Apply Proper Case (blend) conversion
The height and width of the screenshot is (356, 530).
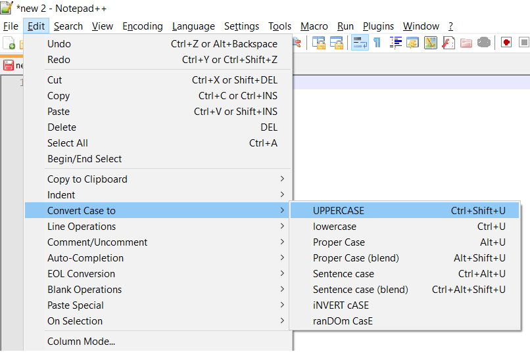click(x=404, y=258)
